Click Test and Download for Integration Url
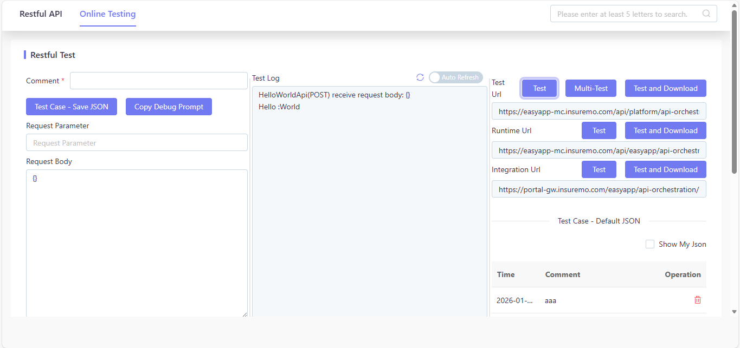This screenshot has width=740, height=348. (x=666, y=169)
